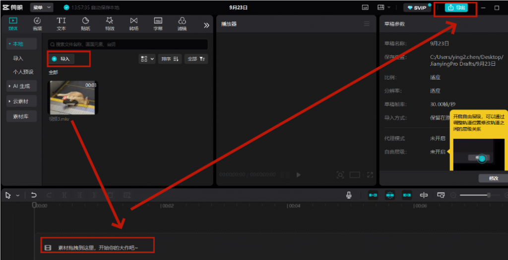Click the microphone record icon in timeline toolbar
This screenshot has height=260, width=508.
349,195
